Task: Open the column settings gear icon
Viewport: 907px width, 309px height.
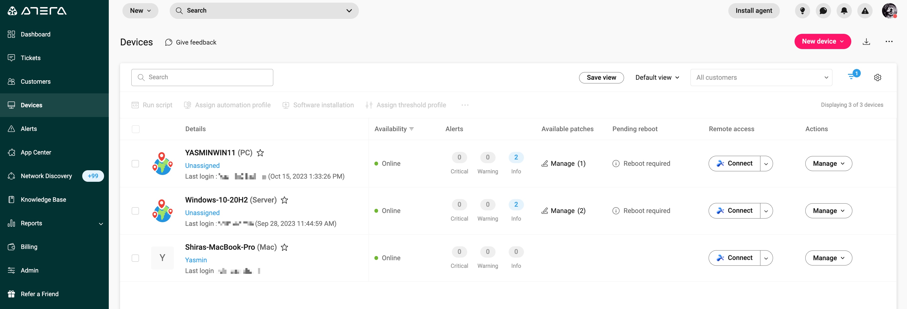Action: tap(877, 77)
